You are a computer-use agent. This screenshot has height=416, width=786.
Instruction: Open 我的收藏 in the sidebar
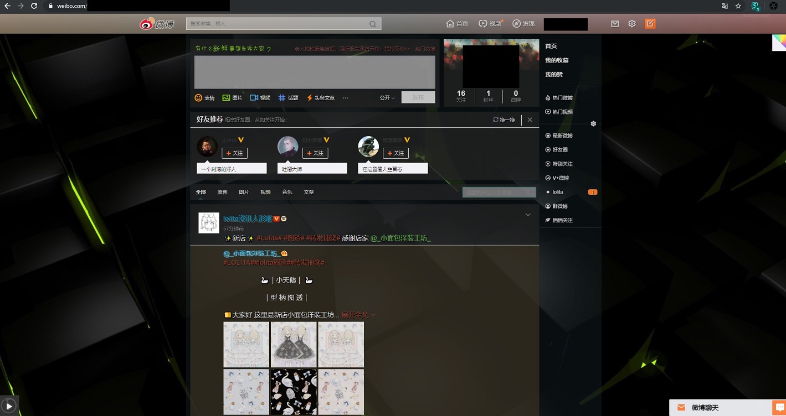pyautogui.click(x=557, y=60)
